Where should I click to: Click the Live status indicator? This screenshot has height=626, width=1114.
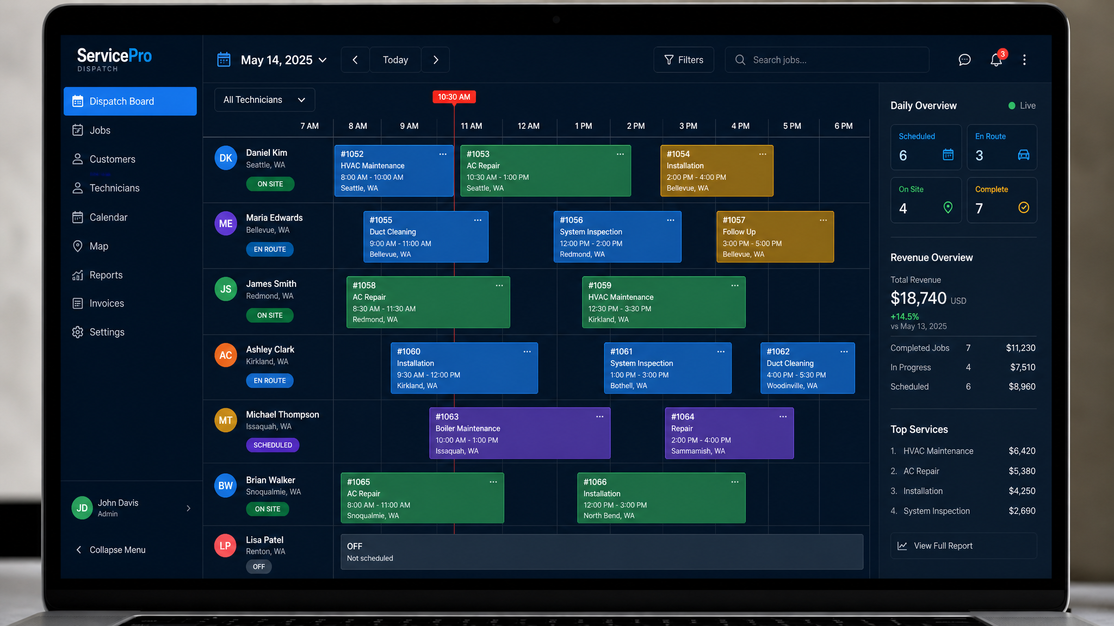(1022, 105)
